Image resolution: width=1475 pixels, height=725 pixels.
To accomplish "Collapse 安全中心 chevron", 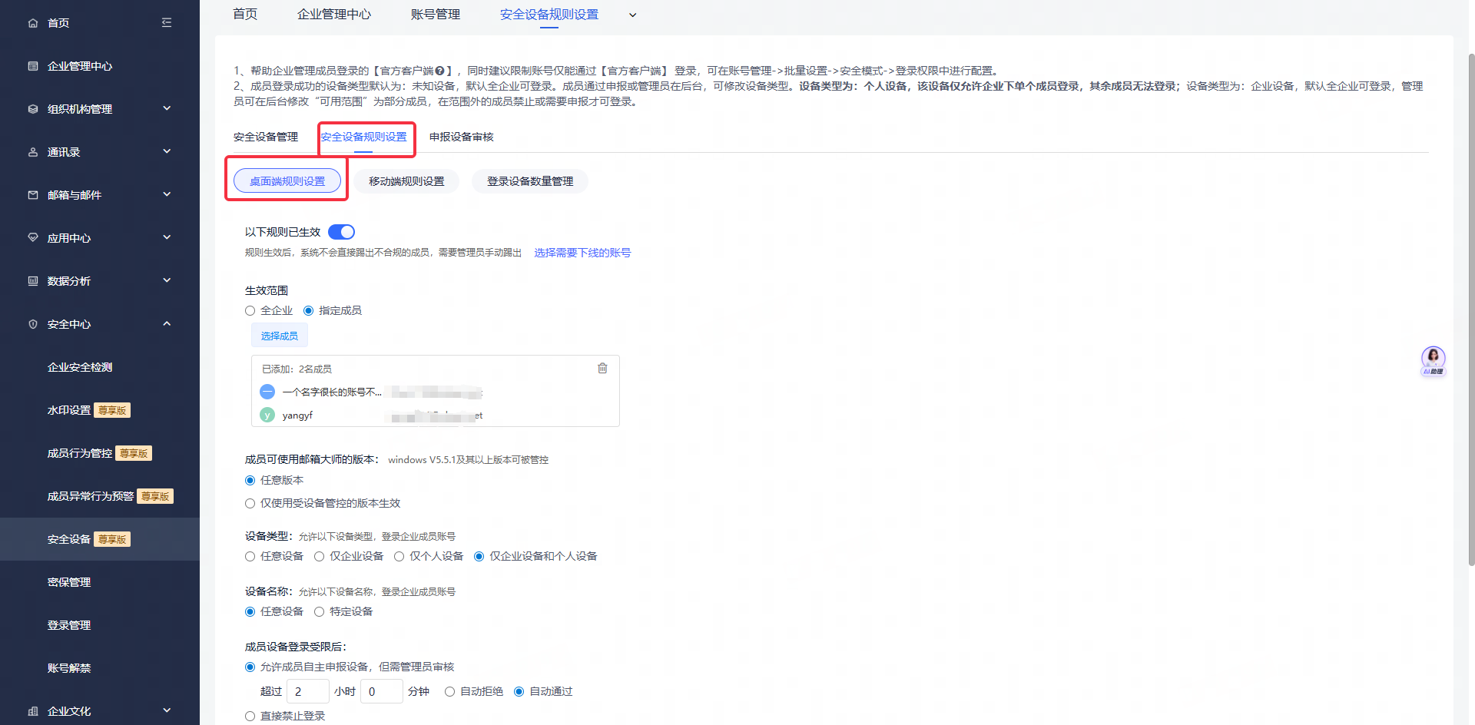I will [x=167, y=323].
